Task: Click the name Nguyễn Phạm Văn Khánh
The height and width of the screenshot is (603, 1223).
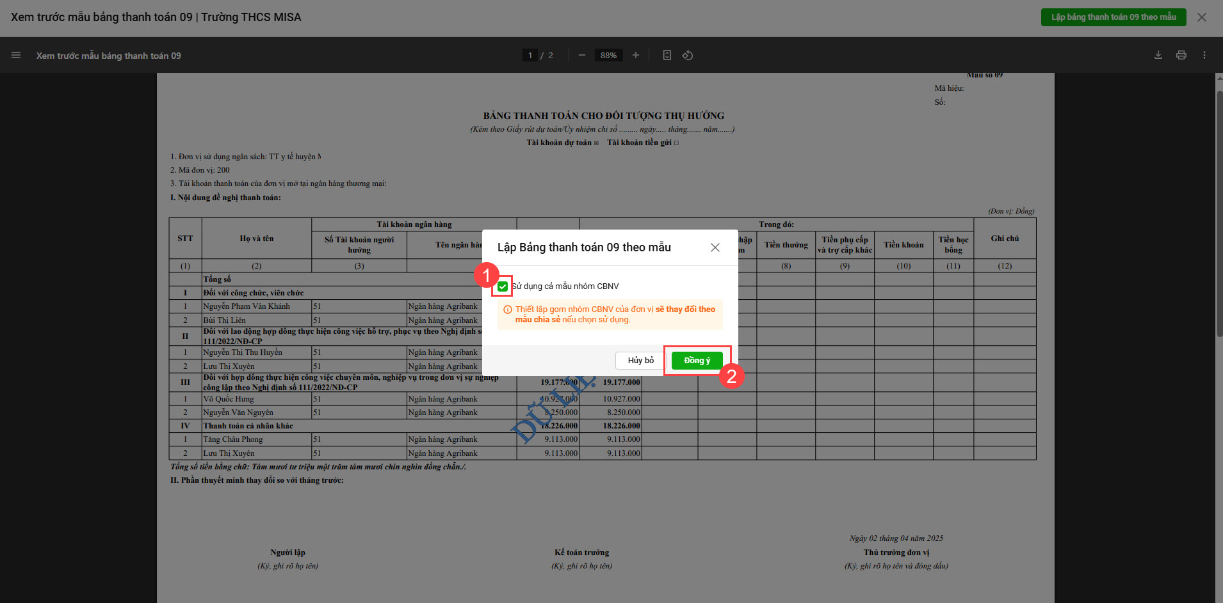Action: [247, 306]
